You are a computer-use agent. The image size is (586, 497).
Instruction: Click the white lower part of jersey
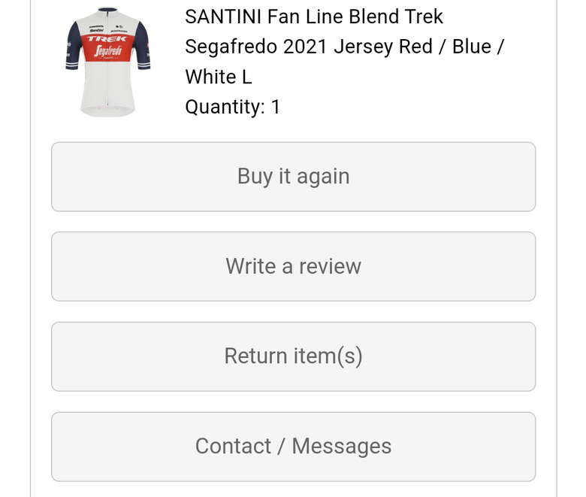(x=107, y=89)
